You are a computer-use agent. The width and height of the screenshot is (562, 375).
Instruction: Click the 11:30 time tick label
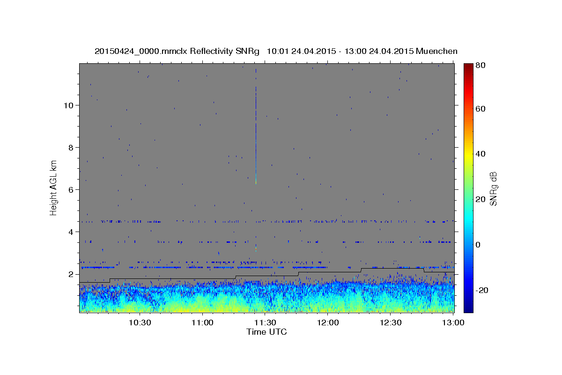[265, 322]
